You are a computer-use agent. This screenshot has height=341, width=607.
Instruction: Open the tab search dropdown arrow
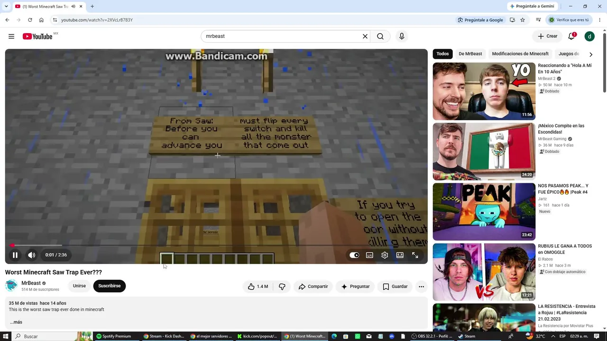point(6,6)
